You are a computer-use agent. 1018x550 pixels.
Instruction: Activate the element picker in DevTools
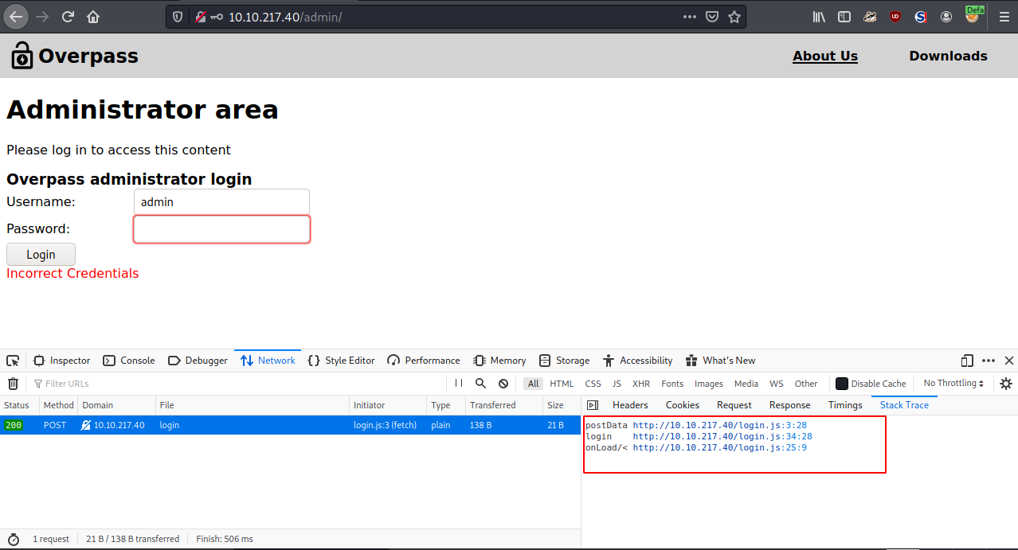pyautogui.click(x=14, y=361)
